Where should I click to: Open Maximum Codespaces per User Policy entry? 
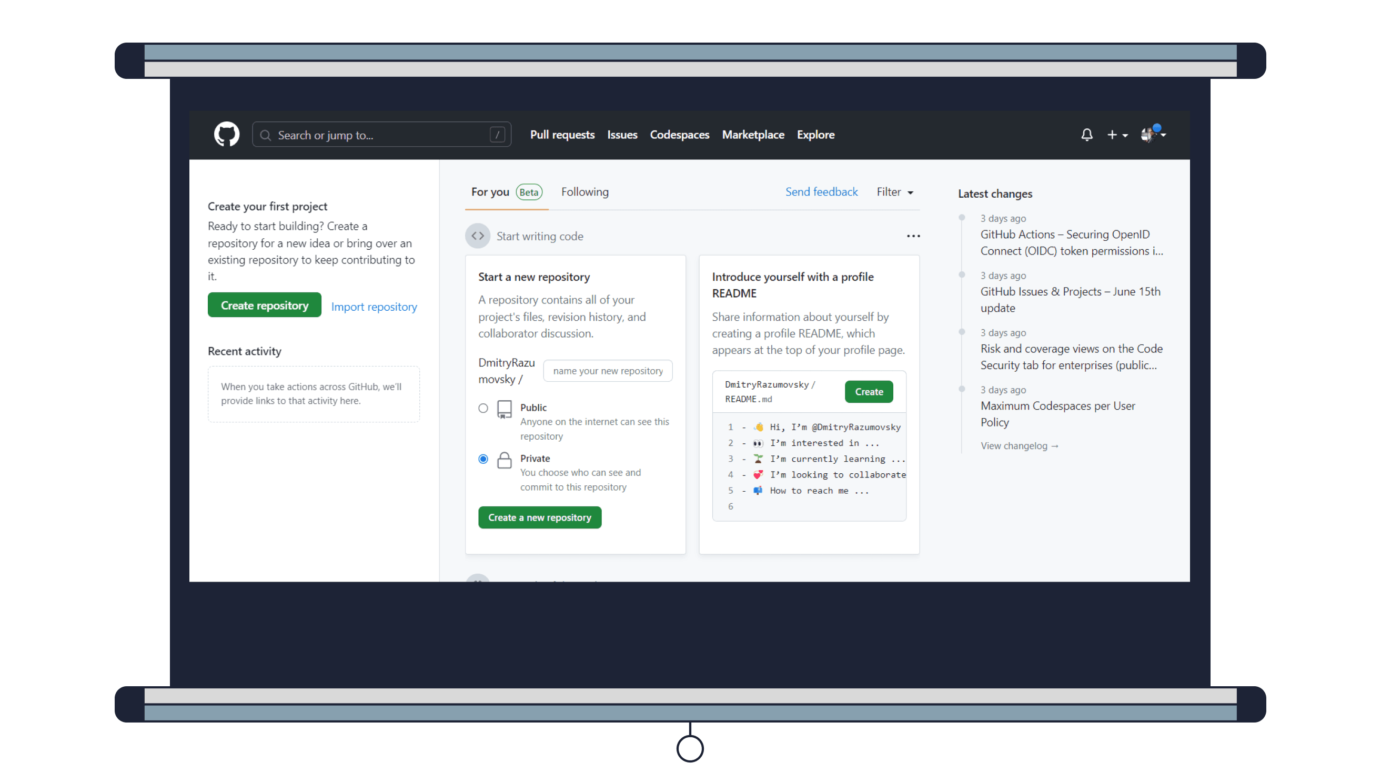click(1057, 414)
